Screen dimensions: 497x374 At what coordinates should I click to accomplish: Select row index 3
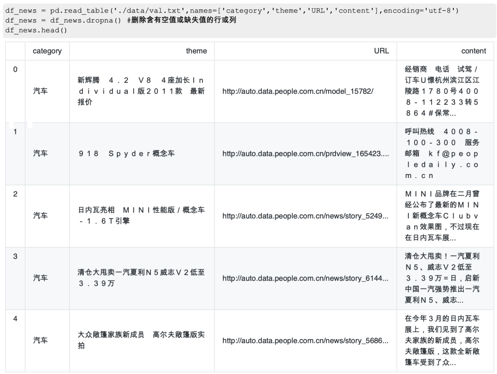coord(15,256)
